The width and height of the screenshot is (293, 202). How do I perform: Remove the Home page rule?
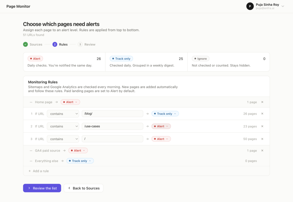coord(262,102)
